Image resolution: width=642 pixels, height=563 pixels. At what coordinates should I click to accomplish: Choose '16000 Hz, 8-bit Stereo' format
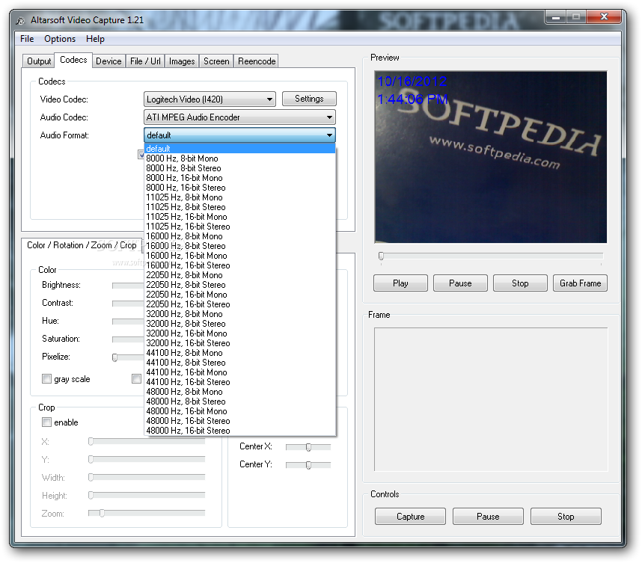239,246
